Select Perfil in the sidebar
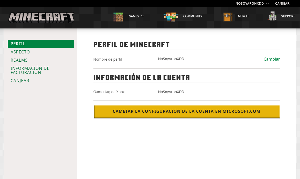The height and width of the screenshot is (179, 300). point(41,44)
